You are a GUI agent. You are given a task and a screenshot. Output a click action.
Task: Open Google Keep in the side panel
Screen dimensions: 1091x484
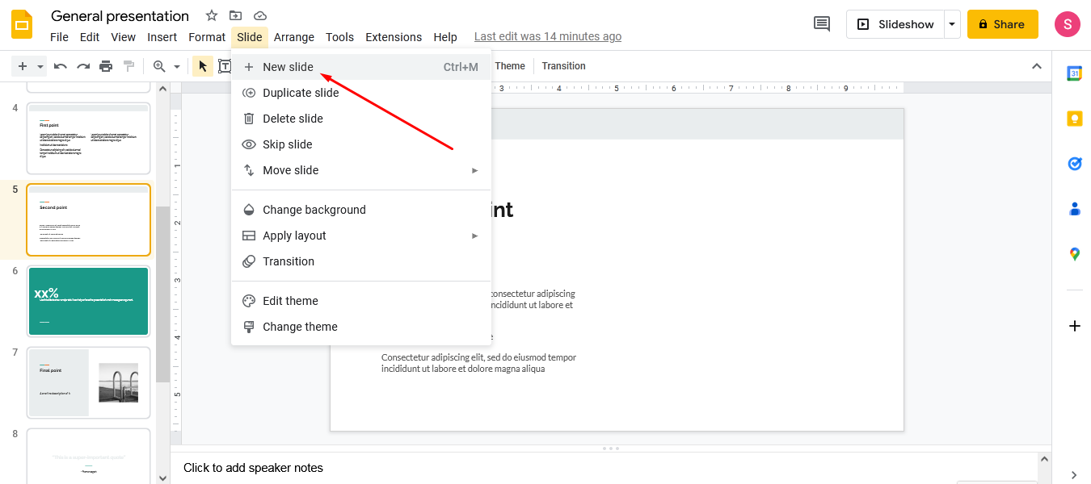click(1074, 118)
